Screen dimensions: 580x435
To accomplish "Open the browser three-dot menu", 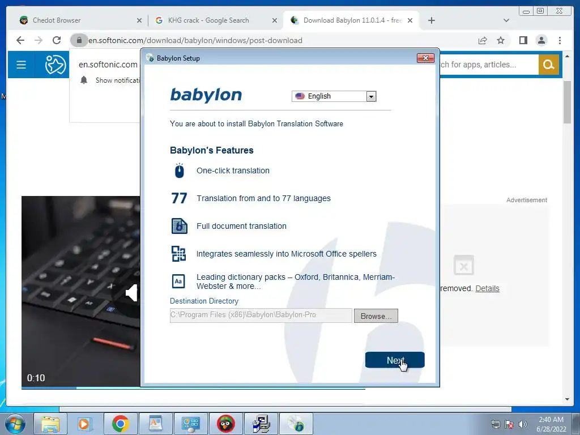I will 560,40.
